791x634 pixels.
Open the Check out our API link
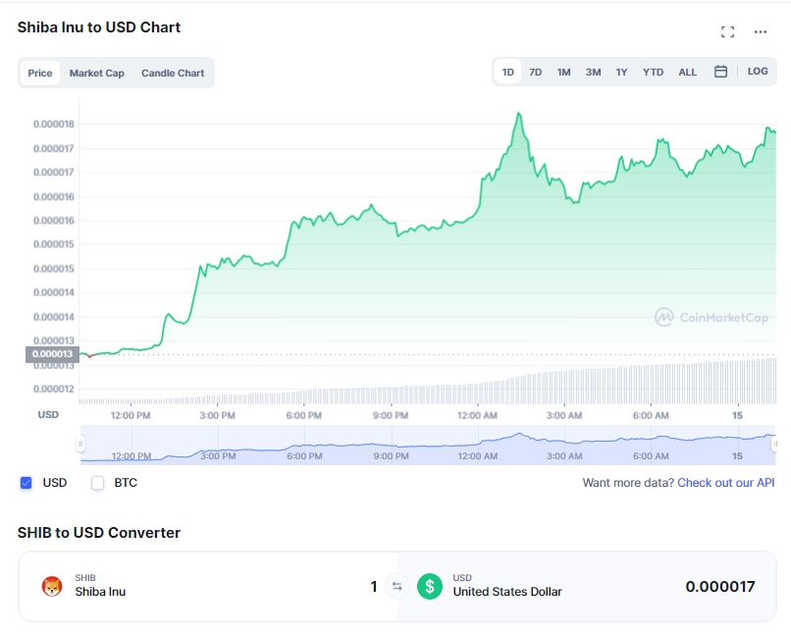click(x=726, y=483)
